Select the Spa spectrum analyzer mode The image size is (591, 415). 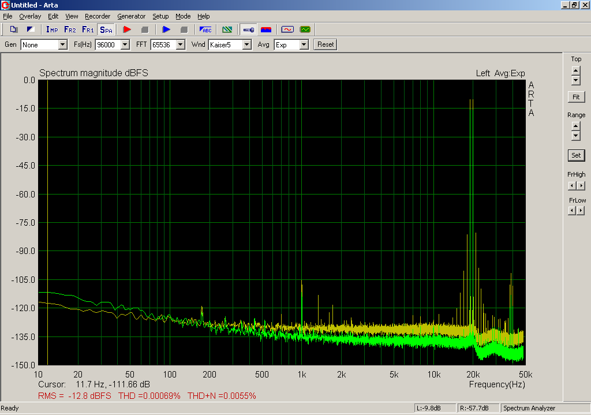click(x=106, y=29)
